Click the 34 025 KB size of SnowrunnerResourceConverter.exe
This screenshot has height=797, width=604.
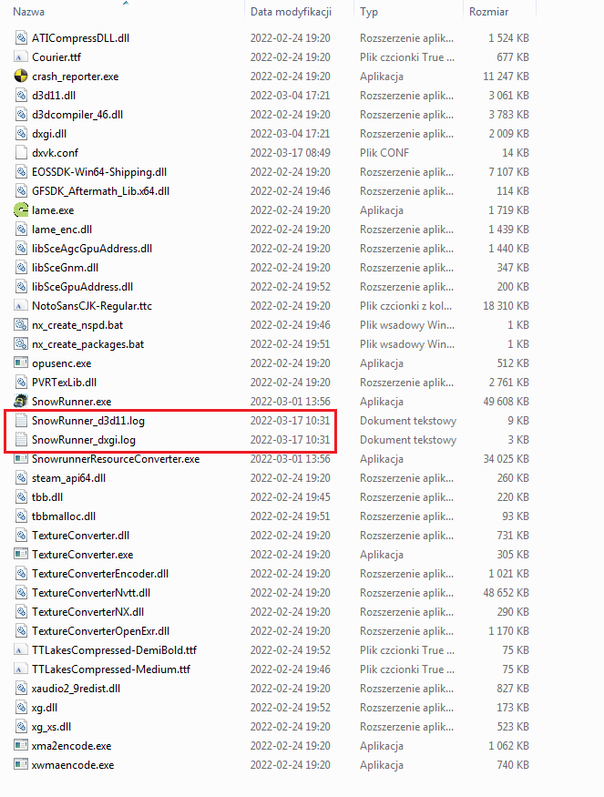[x=506, y=458]
